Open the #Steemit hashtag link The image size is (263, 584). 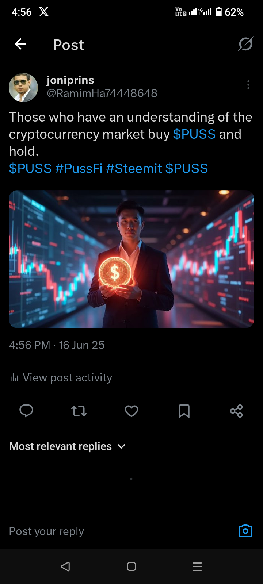(134, 169)
